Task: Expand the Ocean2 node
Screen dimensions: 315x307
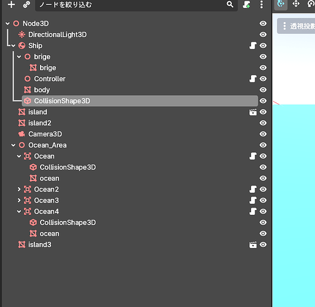Action: pos(19,189)
